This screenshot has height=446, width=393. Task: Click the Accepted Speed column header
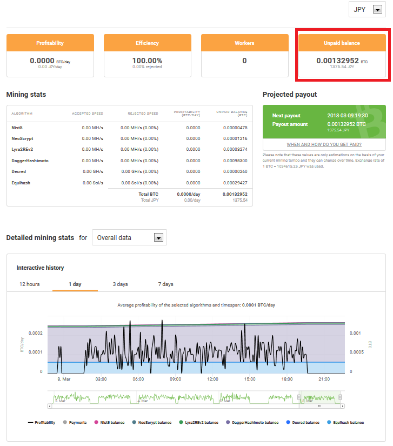[x=88, y=114]
